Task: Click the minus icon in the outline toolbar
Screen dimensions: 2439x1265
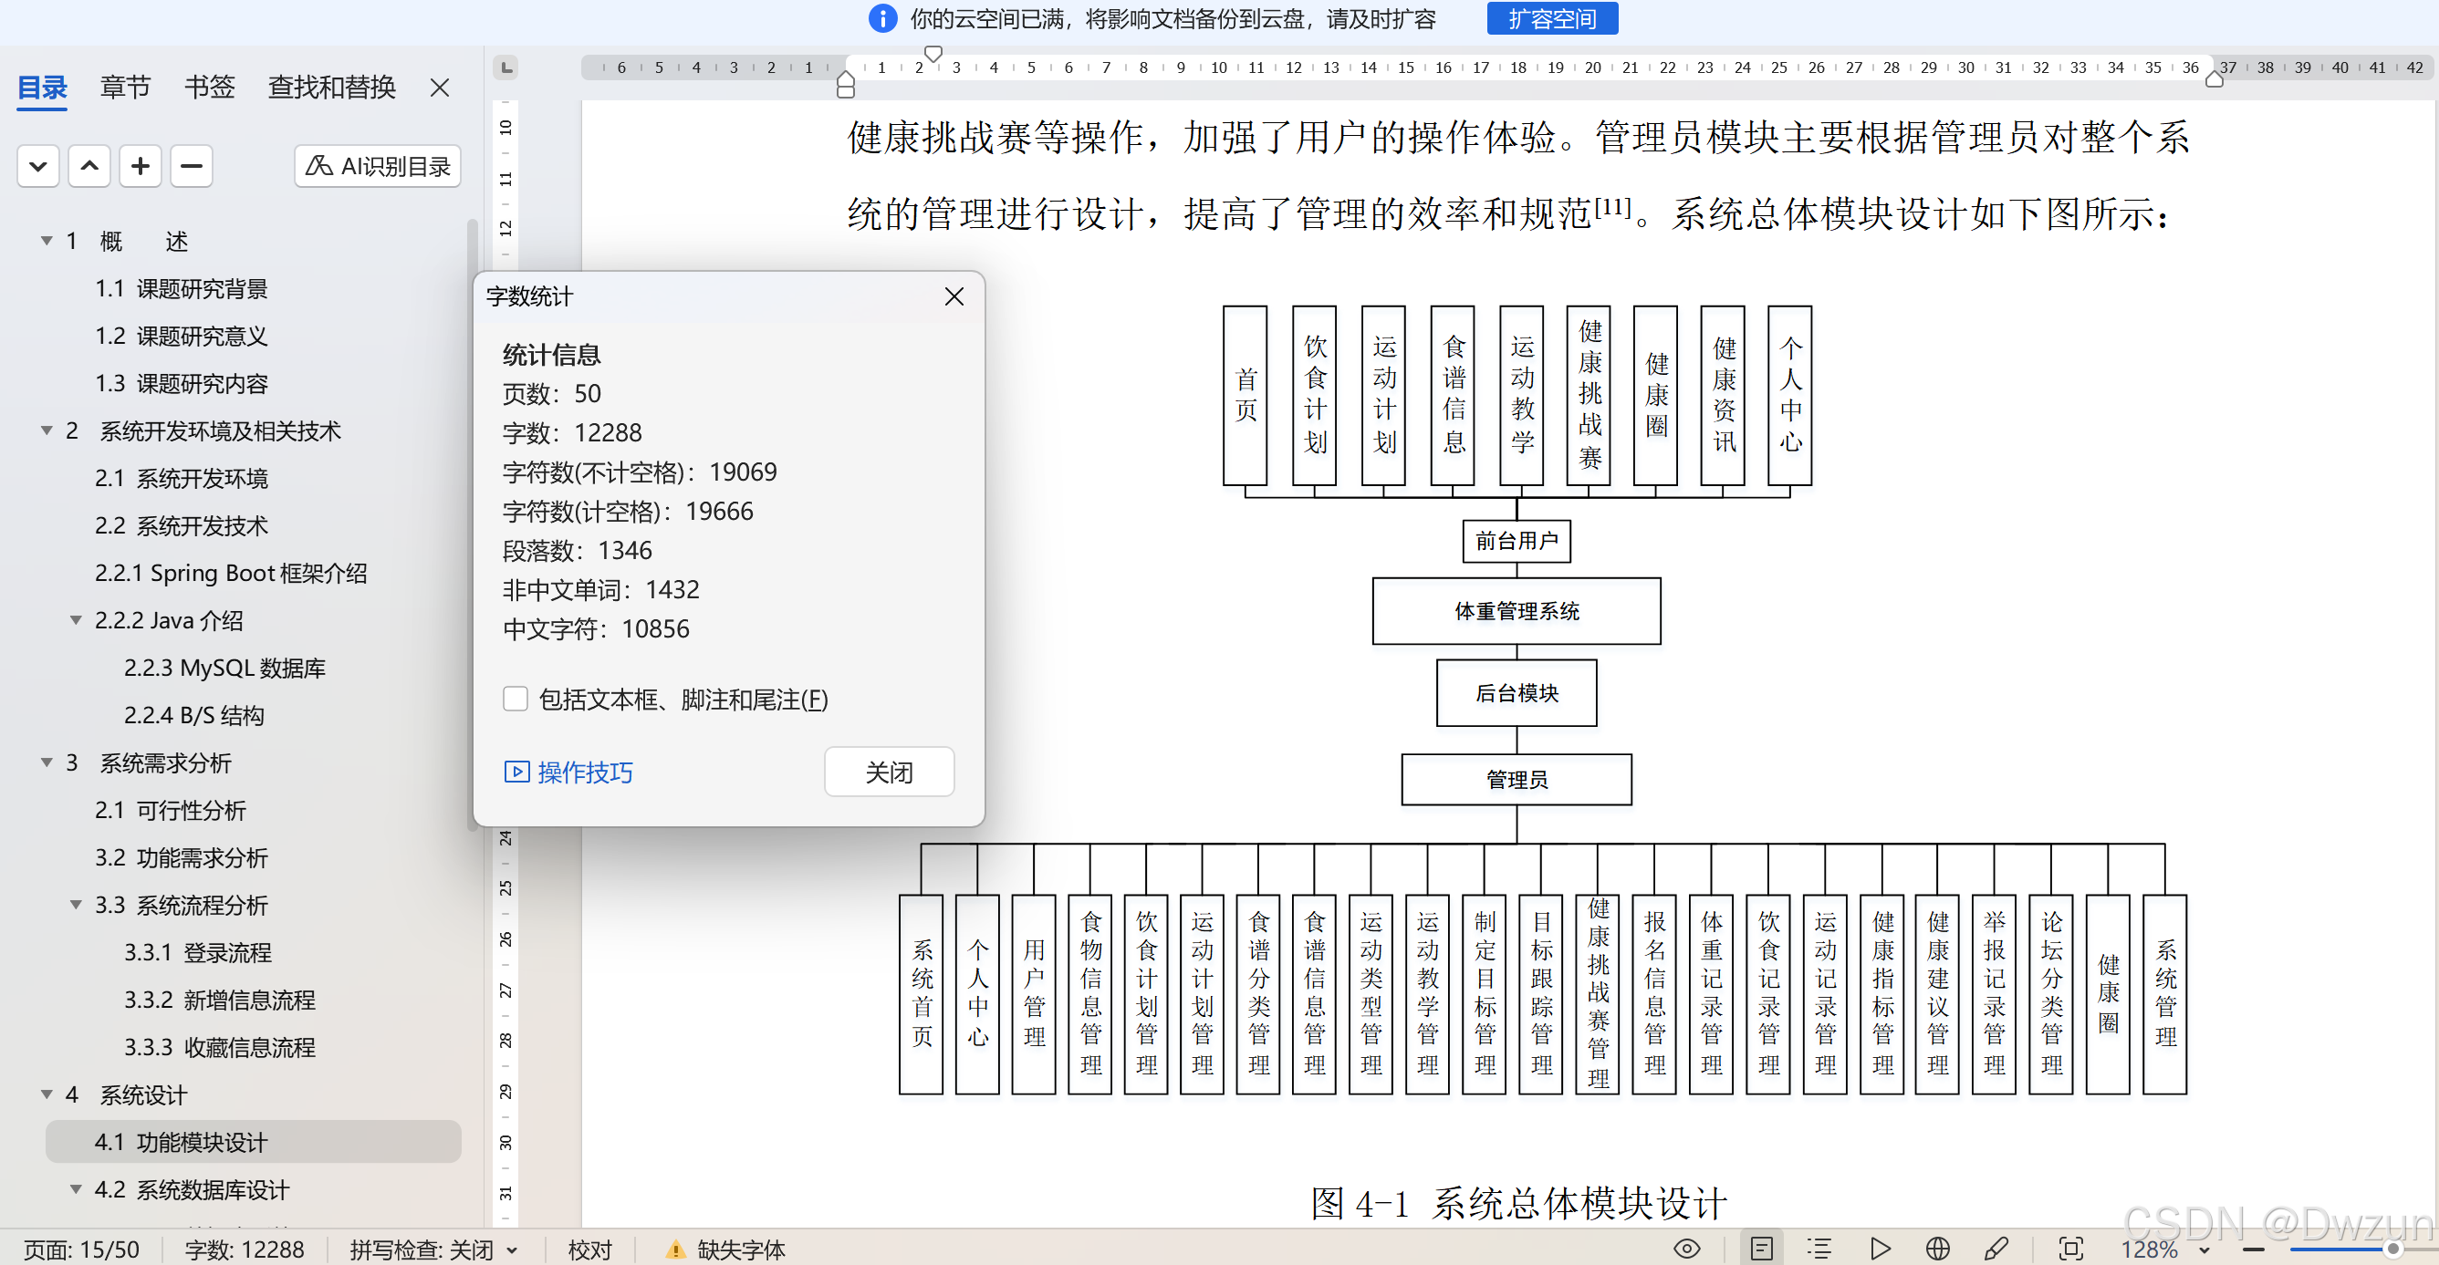Action: (192, 167)
